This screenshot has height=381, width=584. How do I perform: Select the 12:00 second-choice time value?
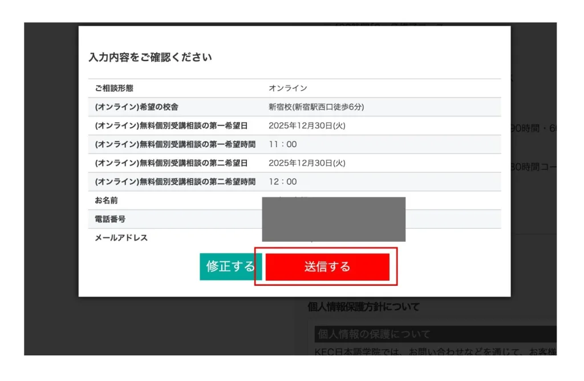283,181
